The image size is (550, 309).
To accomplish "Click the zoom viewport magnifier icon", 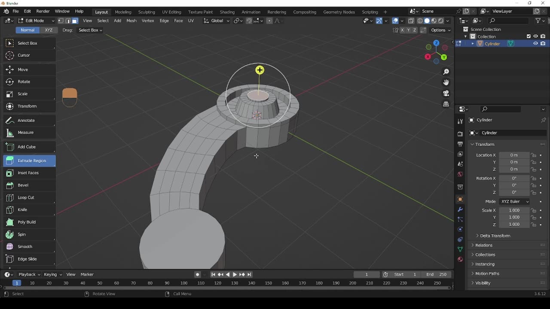I will coord(446,72).
